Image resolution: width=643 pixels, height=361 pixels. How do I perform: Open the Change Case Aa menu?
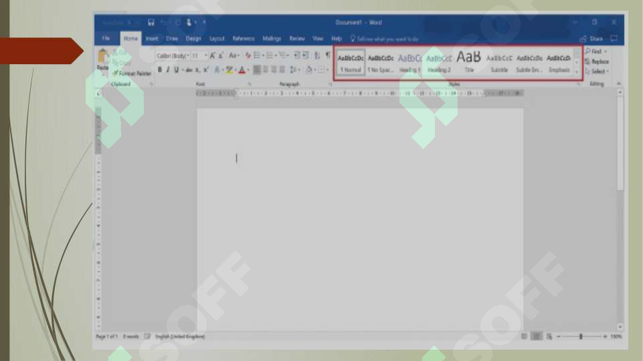click(234, 55)
